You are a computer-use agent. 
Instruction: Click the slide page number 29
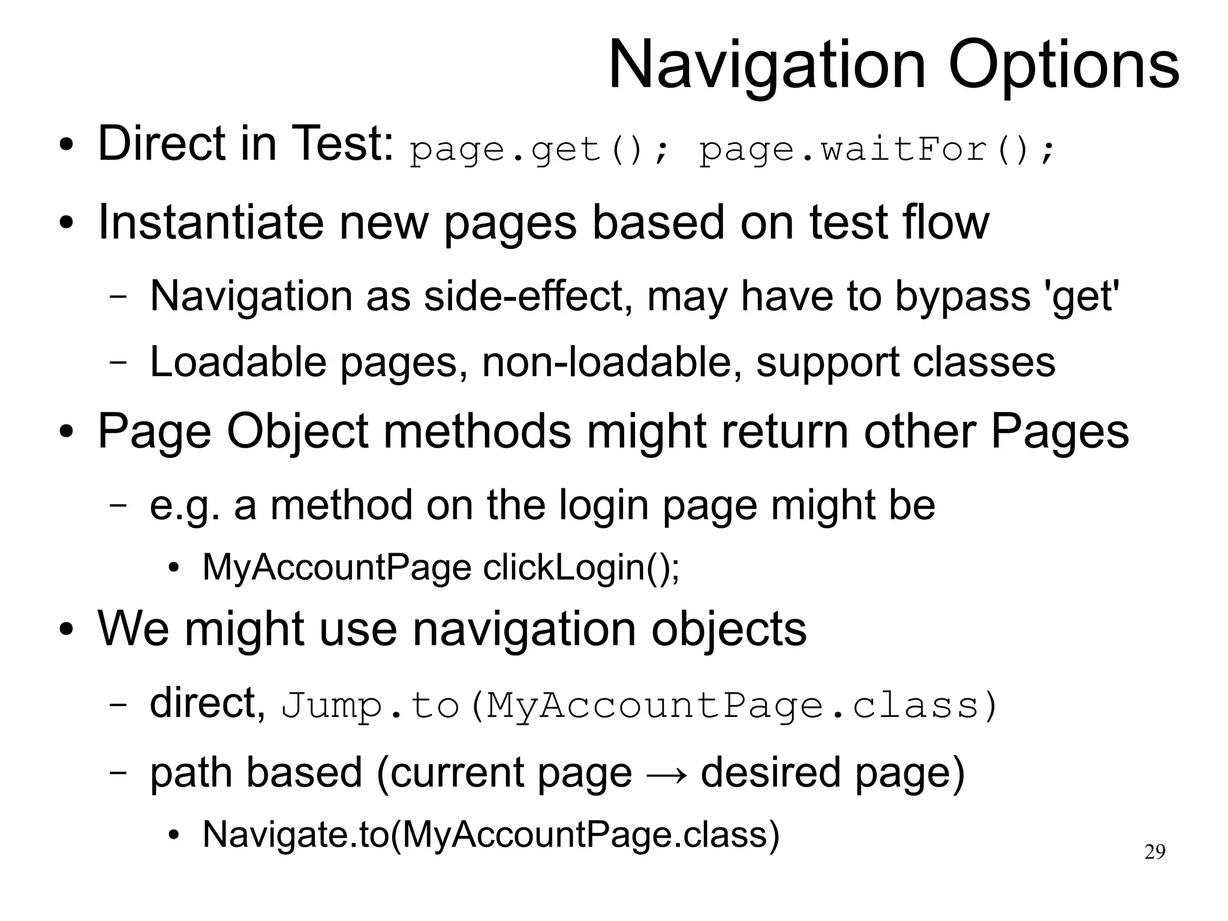click(x=1155, y=852)
